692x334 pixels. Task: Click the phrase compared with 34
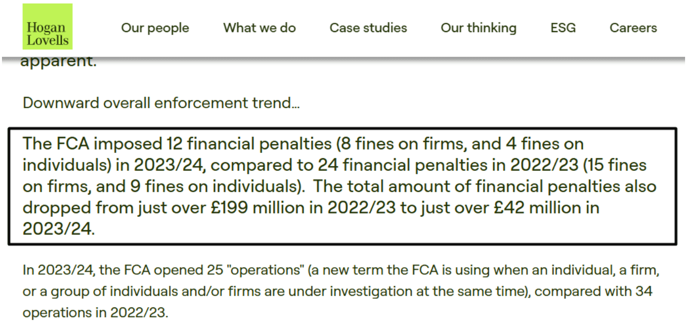point(594,292)
